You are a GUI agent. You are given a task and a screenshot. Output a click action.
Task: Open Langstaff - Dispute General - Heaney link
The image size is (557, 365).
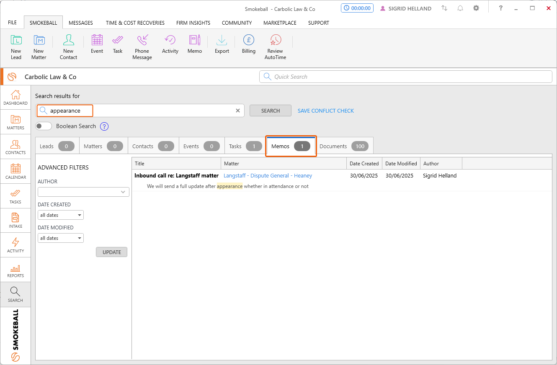coord(268,176)
